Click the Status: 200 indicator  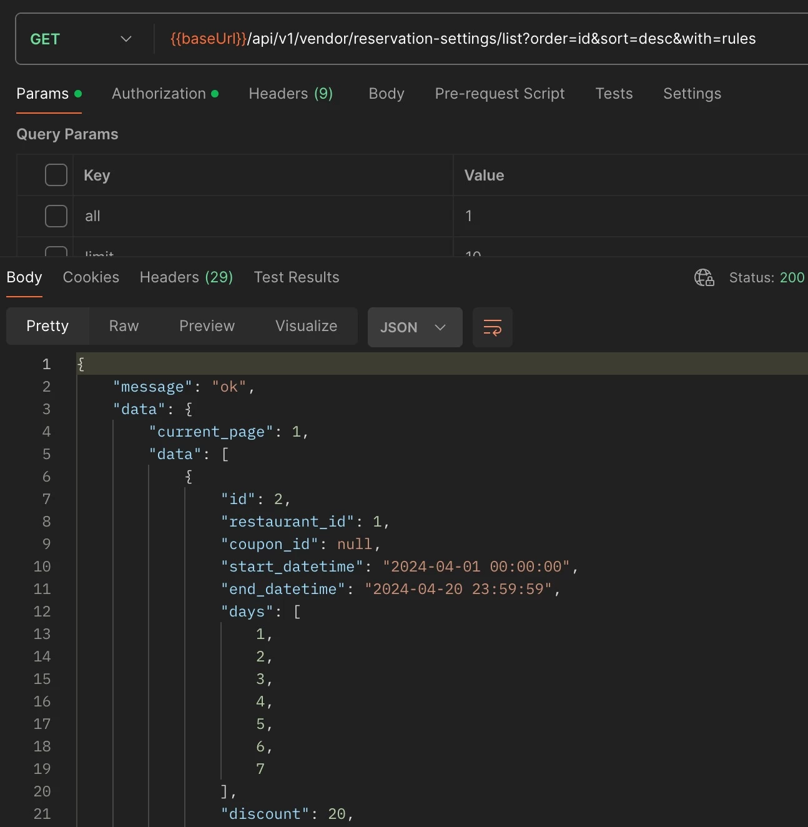pyautogui.click(x=767, y=277)
